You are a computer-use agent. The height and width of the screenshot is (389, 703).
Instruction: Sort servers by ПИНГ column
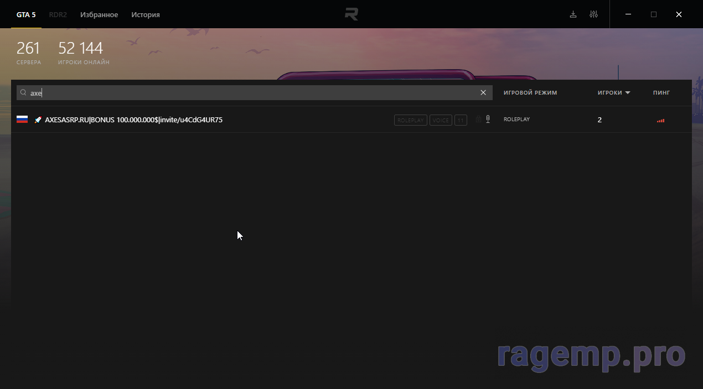coord(661,92)
